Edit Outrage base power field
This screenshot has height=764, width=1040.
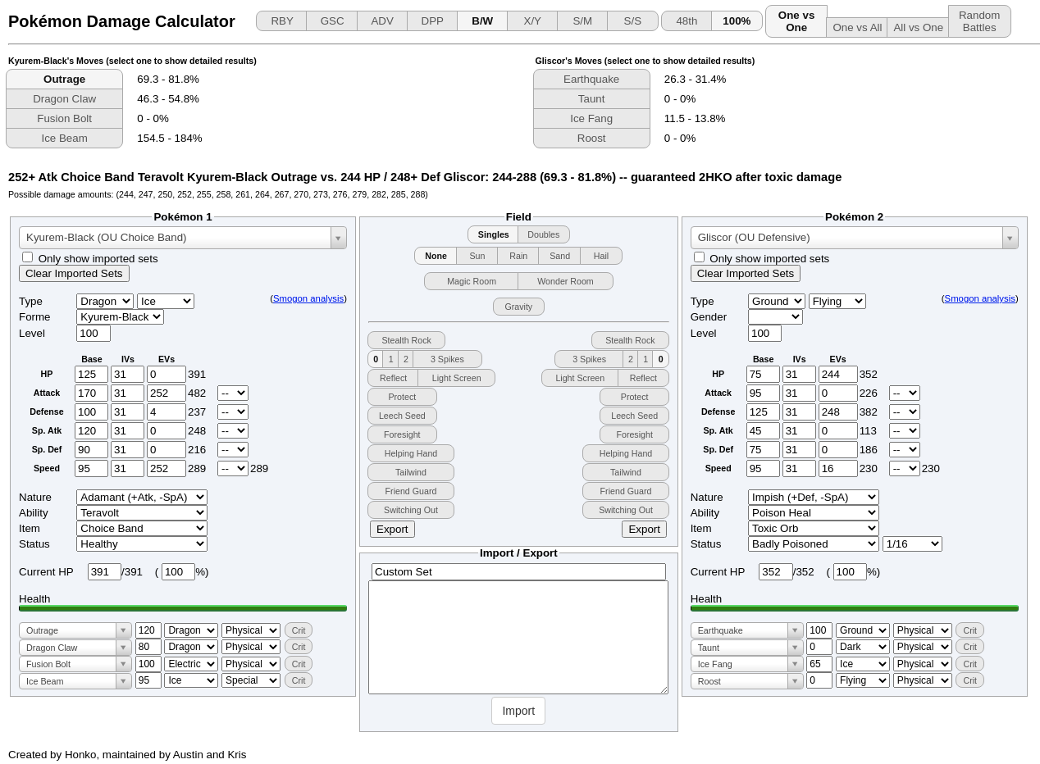(148, 630)
